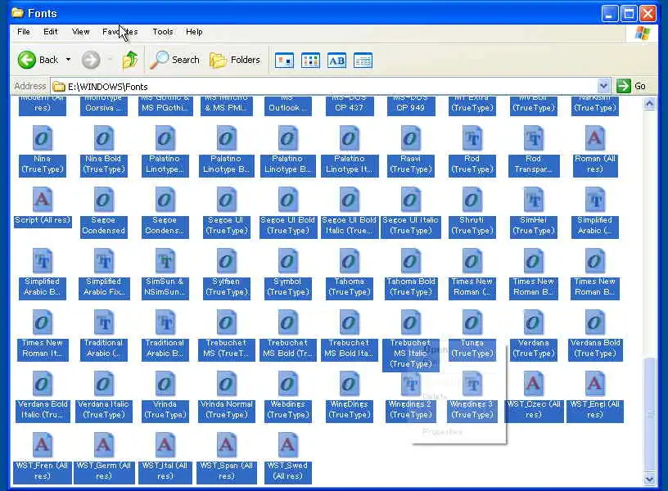Click the Traditional Arabic B... font label
Screen dimensions: 668x491
point(165,349)
